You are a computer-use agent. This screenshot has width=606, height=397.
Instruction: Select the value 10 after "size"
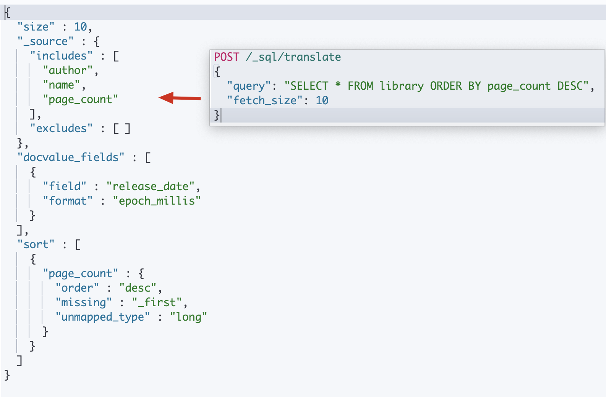[80, 27]
